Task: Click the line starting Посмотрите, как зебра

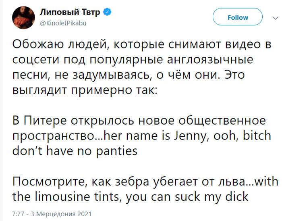Action: [145, 181]
